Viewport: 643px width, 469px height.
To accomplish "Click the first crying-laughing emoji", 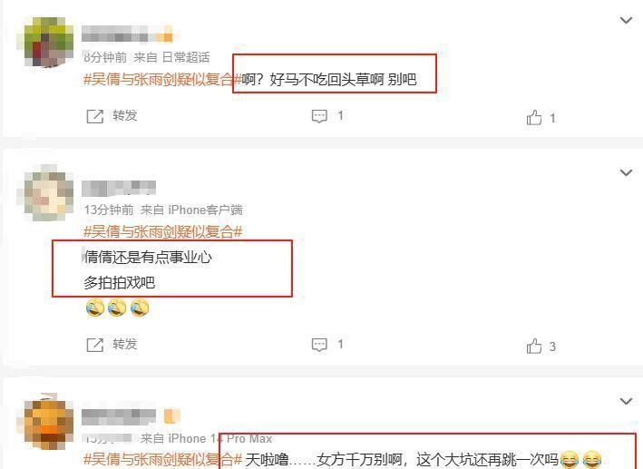I will click(95, 308).
